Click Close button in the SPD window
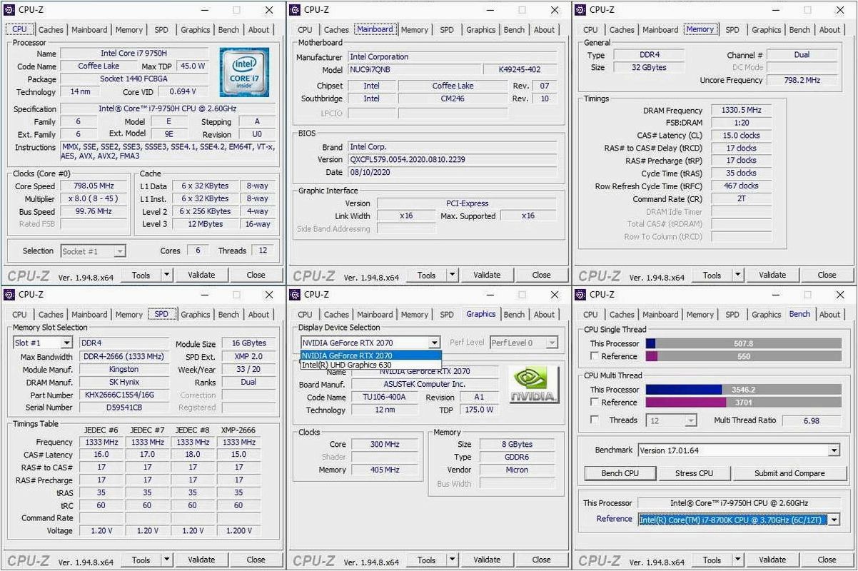This screenshot has width=858, height=571. tap(256, 560)
